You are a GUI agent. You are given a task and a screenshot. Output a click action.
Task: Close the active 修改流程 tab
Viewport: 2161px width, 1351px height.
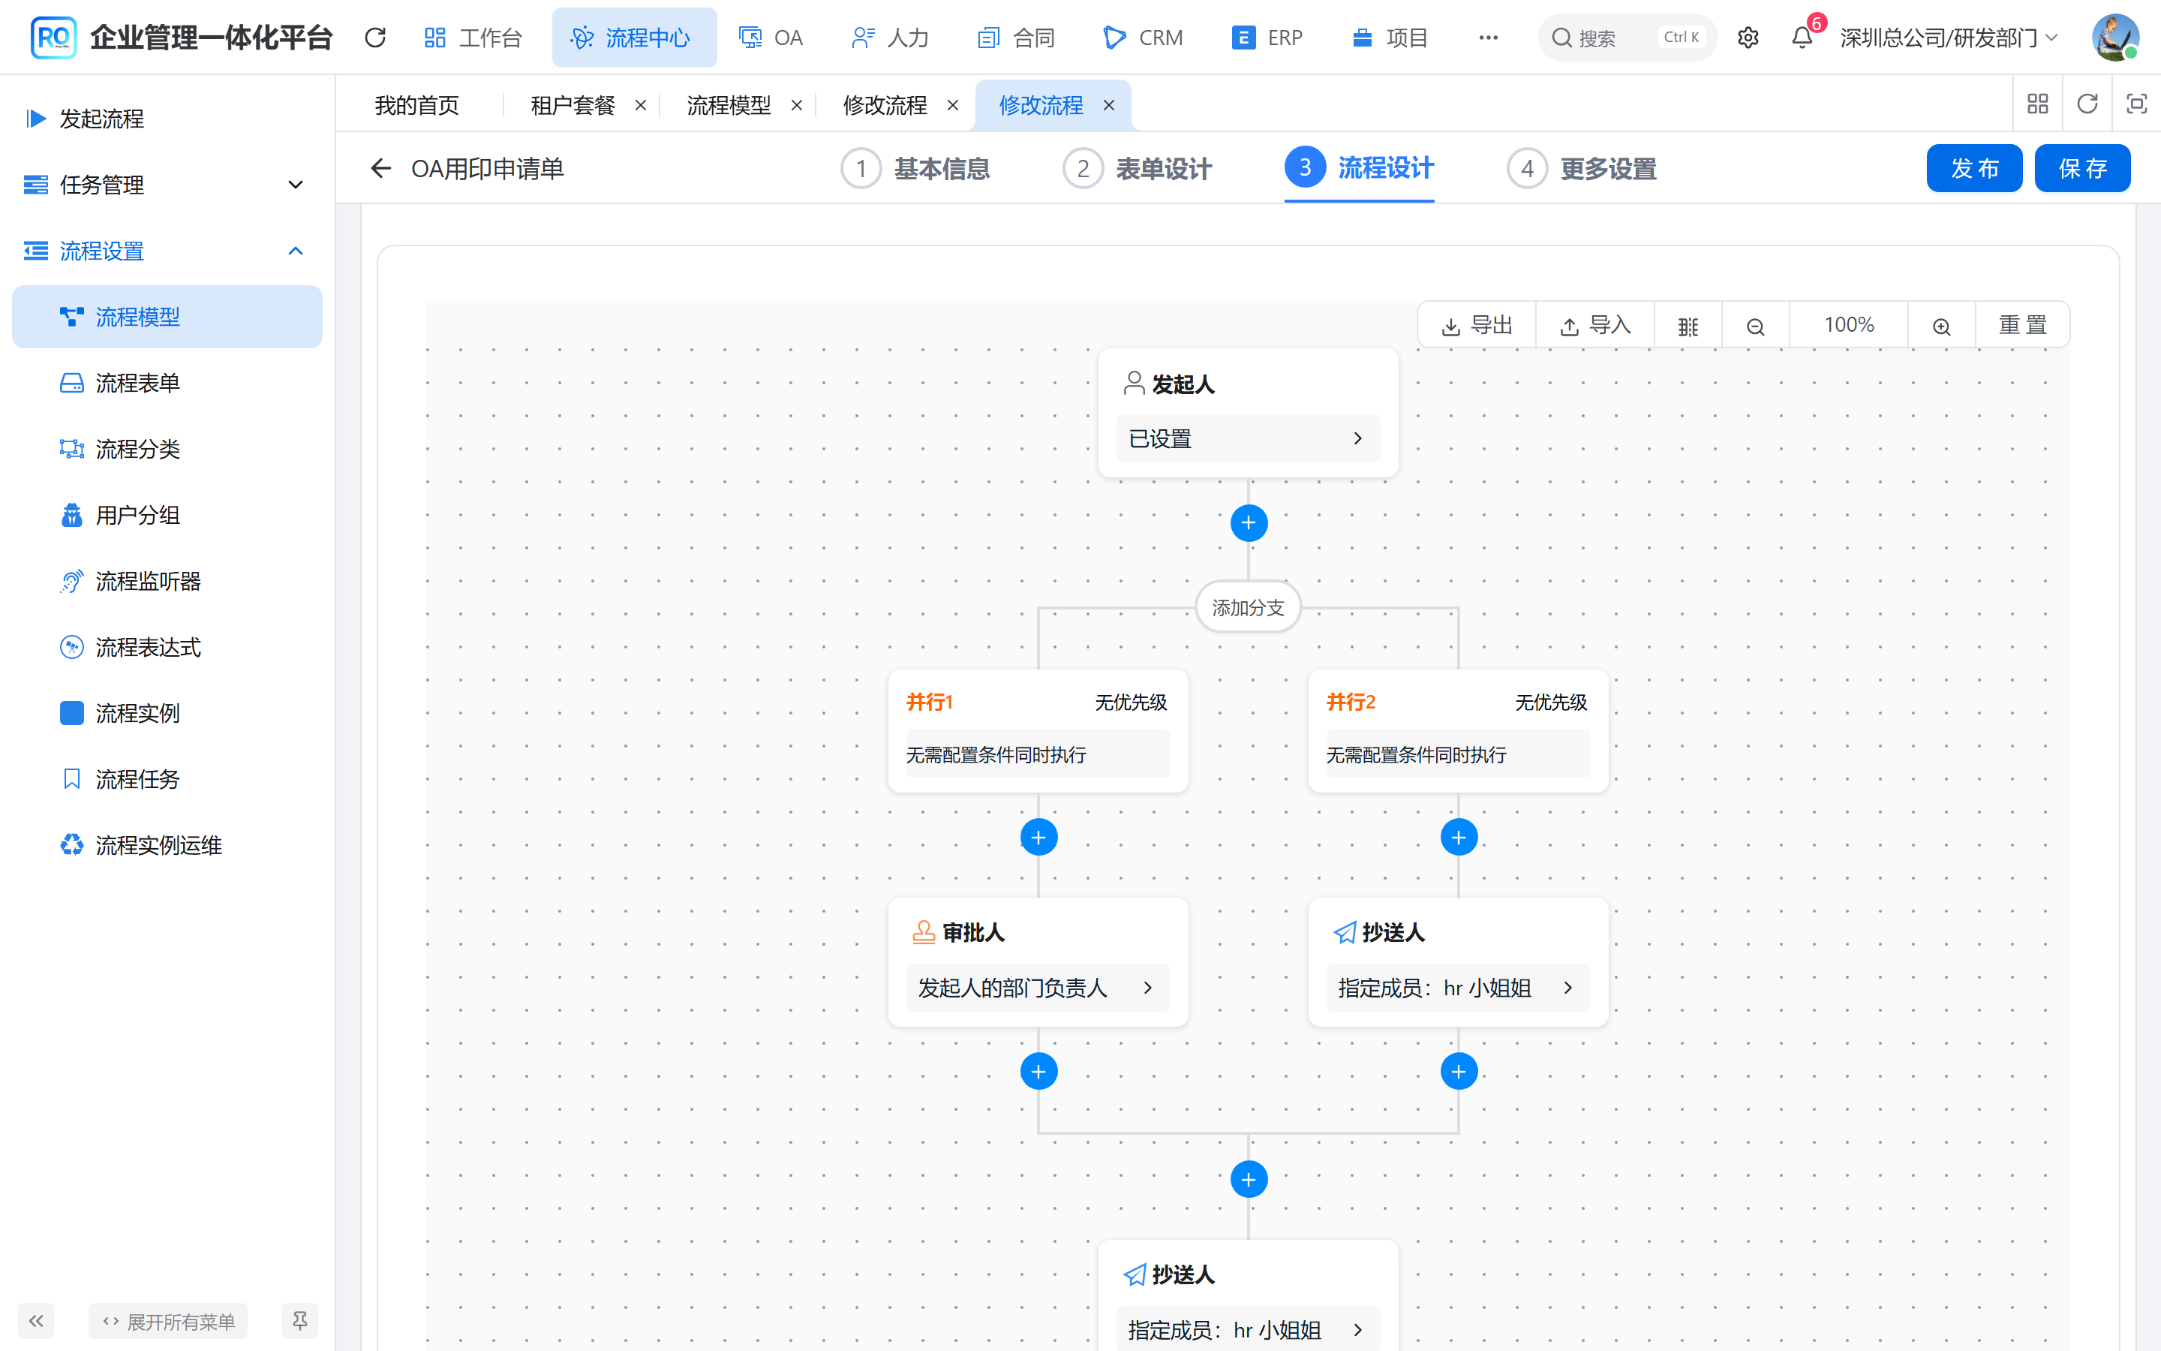click(x=1109, y=105)
